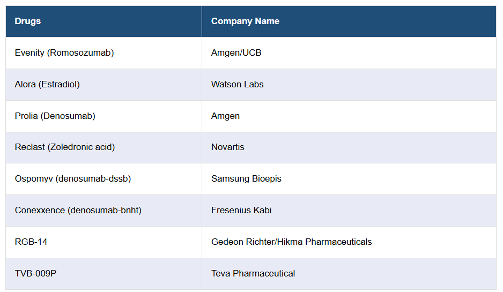Select the Alora (Estradiol) drug entry

pyautogui.click(x=47, y=85)
